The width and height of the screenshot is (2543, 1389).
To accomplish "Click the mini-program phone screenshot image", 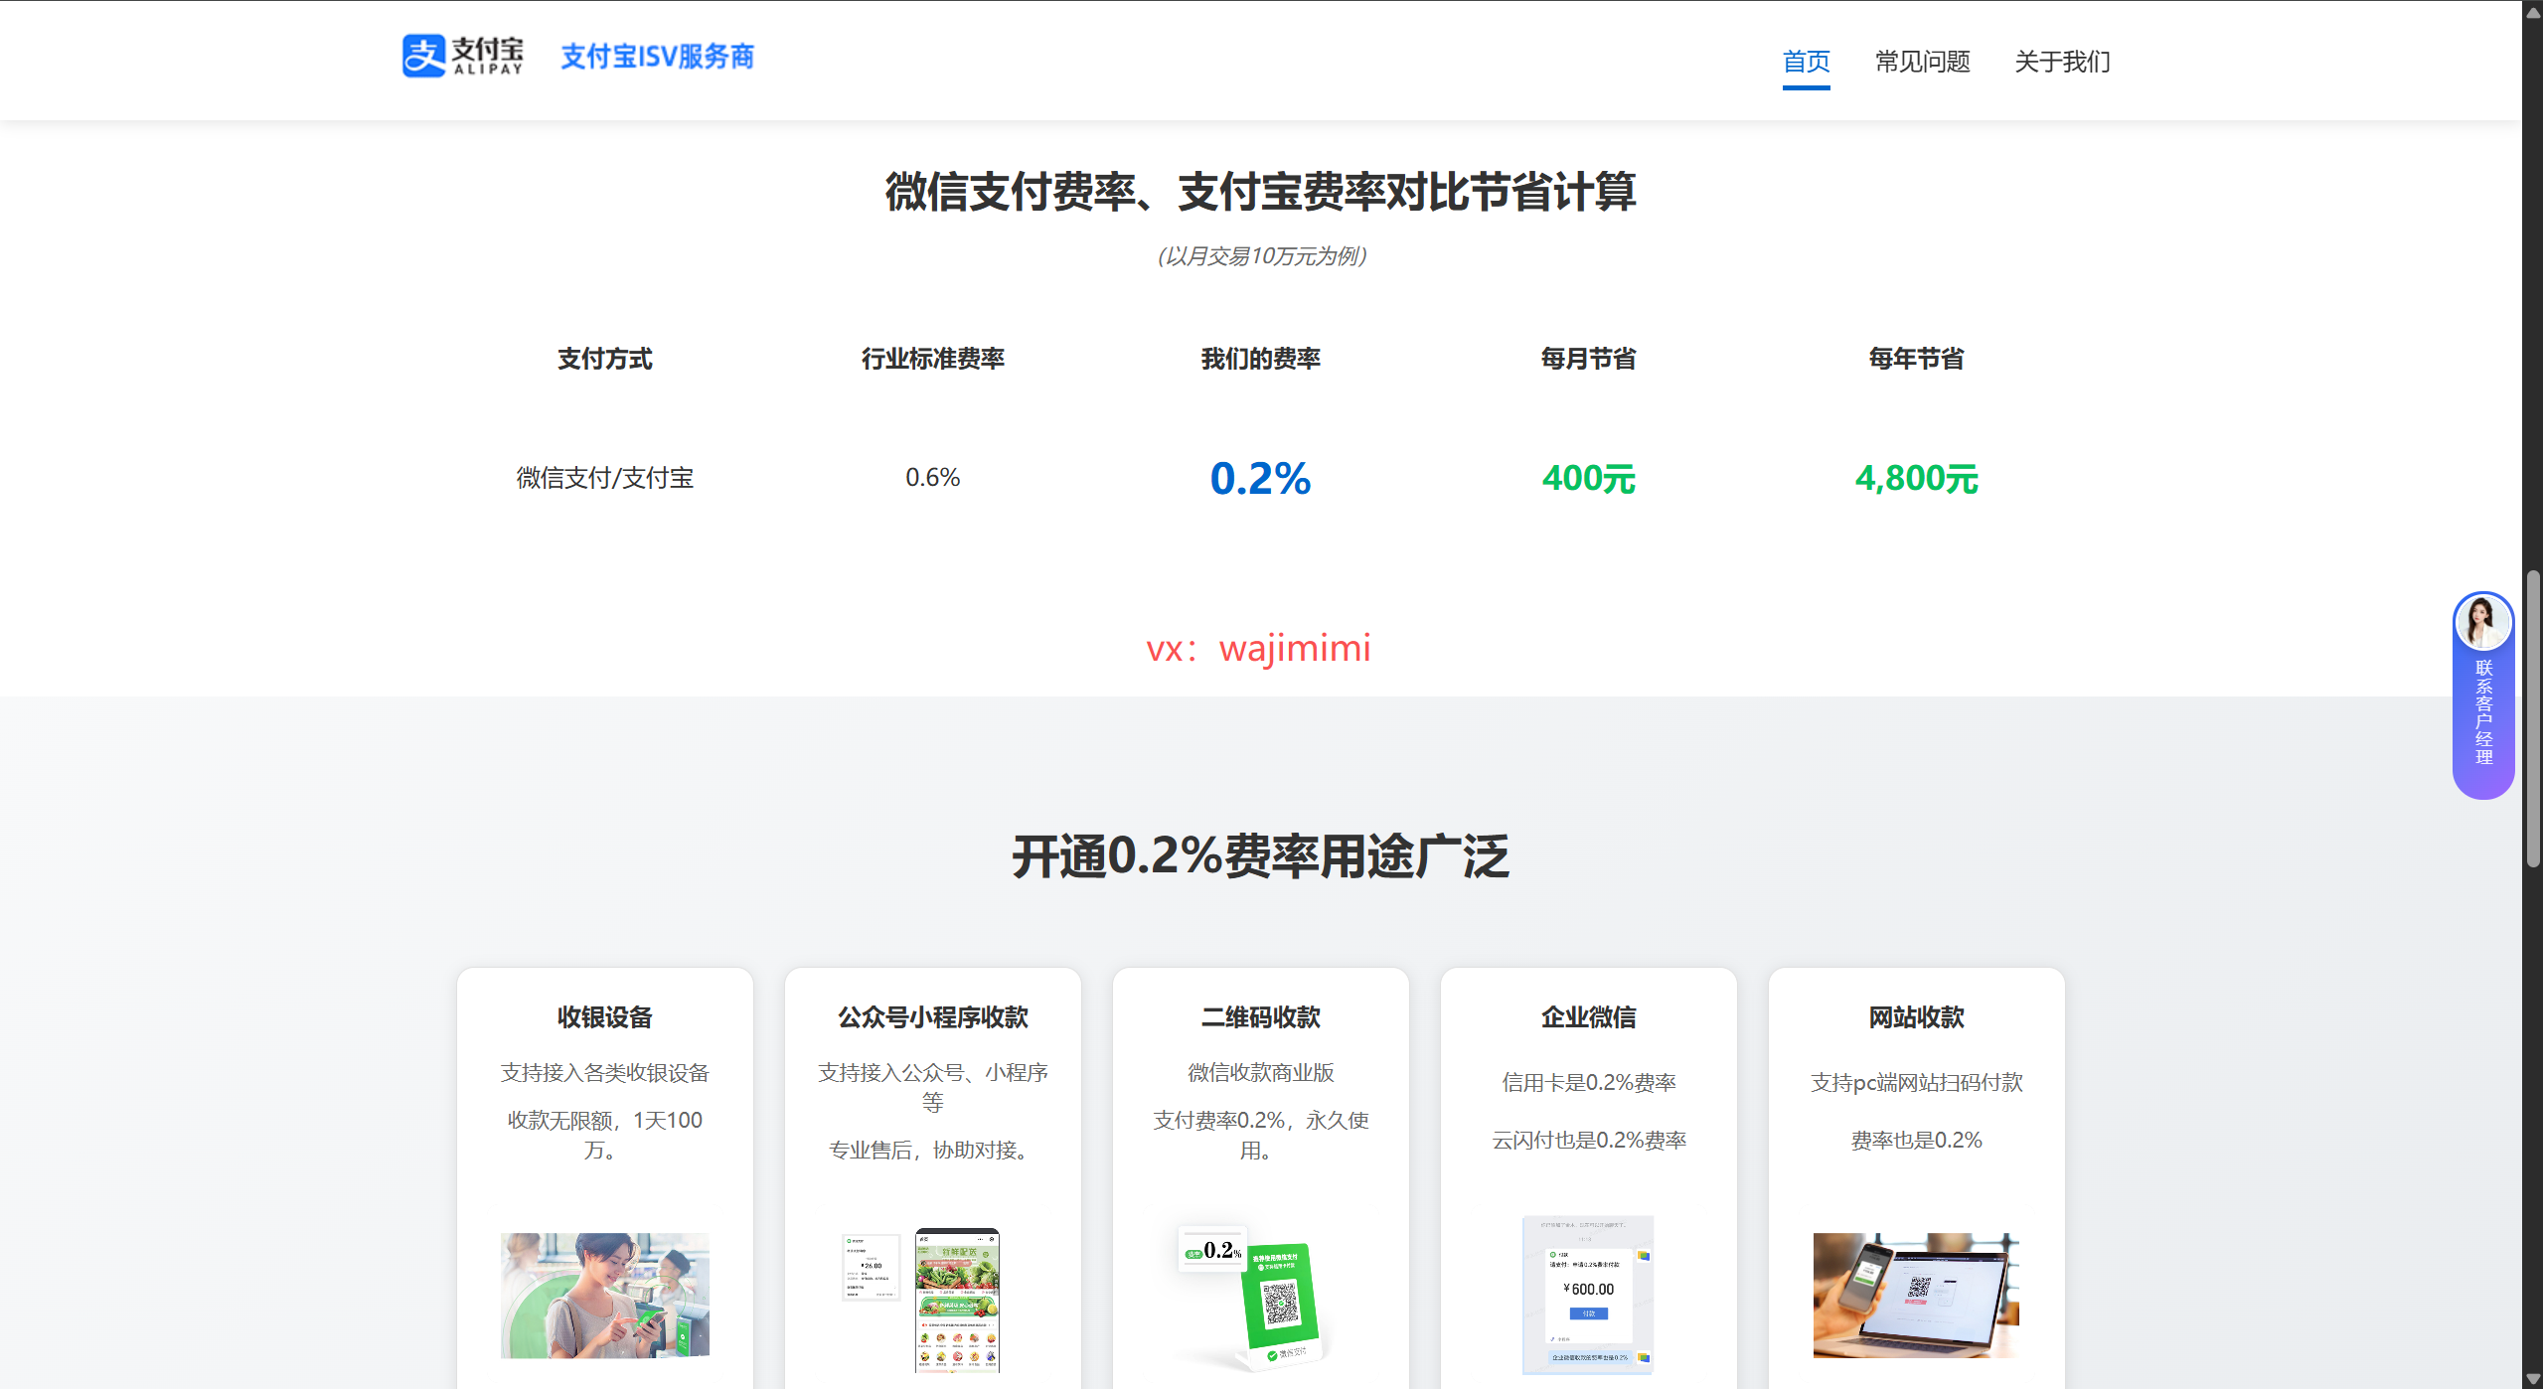I will coord(956,1300).
